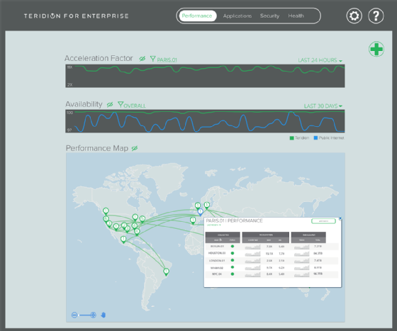Viewport: 397px width, 331px height.
Task: Open popup time range dropdown under PARIS.01
Action: 213,225
